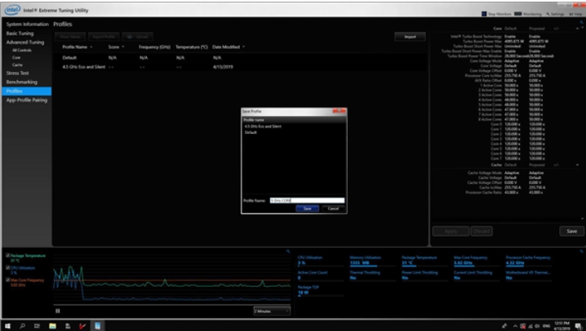This screenshot has height=331, width=586.
Task: Toggle CPU Utilization graph checkbox
Action: click(x=8, y=268)
